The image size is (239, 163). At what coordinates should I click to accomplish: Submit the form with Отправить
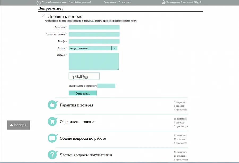[83, 93]
